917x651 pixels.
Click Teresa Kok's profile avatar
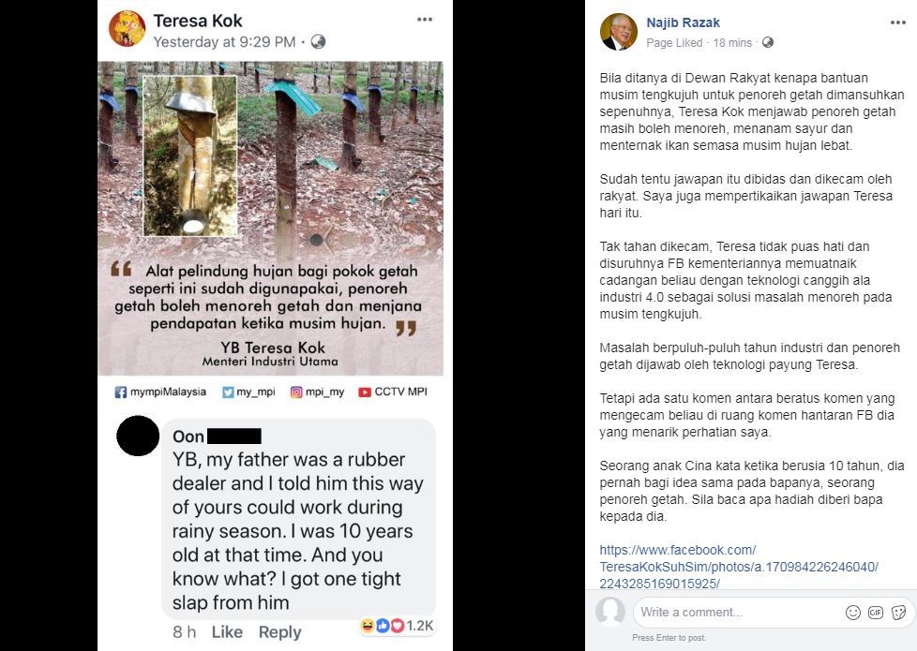(x=127, y=29)
